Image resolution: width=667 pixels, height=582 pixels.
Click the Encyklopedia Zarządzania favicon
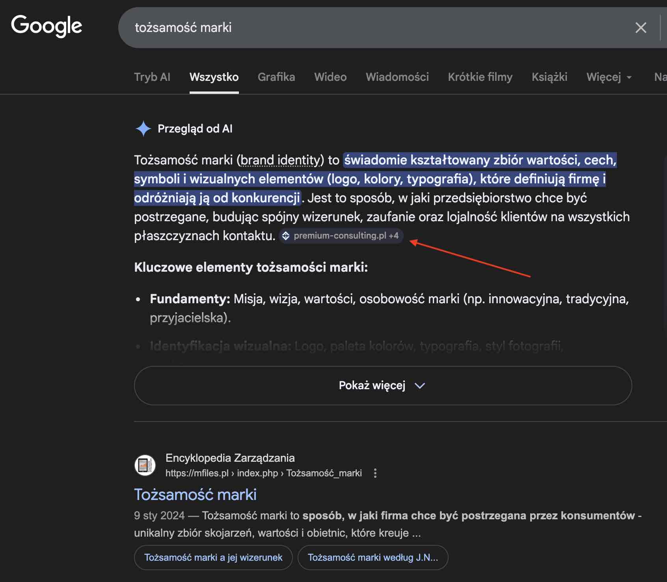pyautogui.click(x=145, y=465)
